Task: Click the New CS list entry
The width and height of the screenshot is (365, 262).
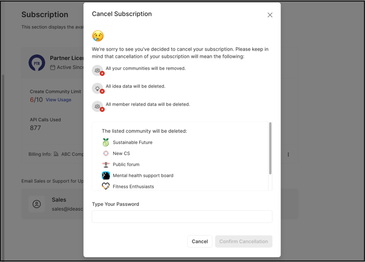Action: tap(121, 154)
